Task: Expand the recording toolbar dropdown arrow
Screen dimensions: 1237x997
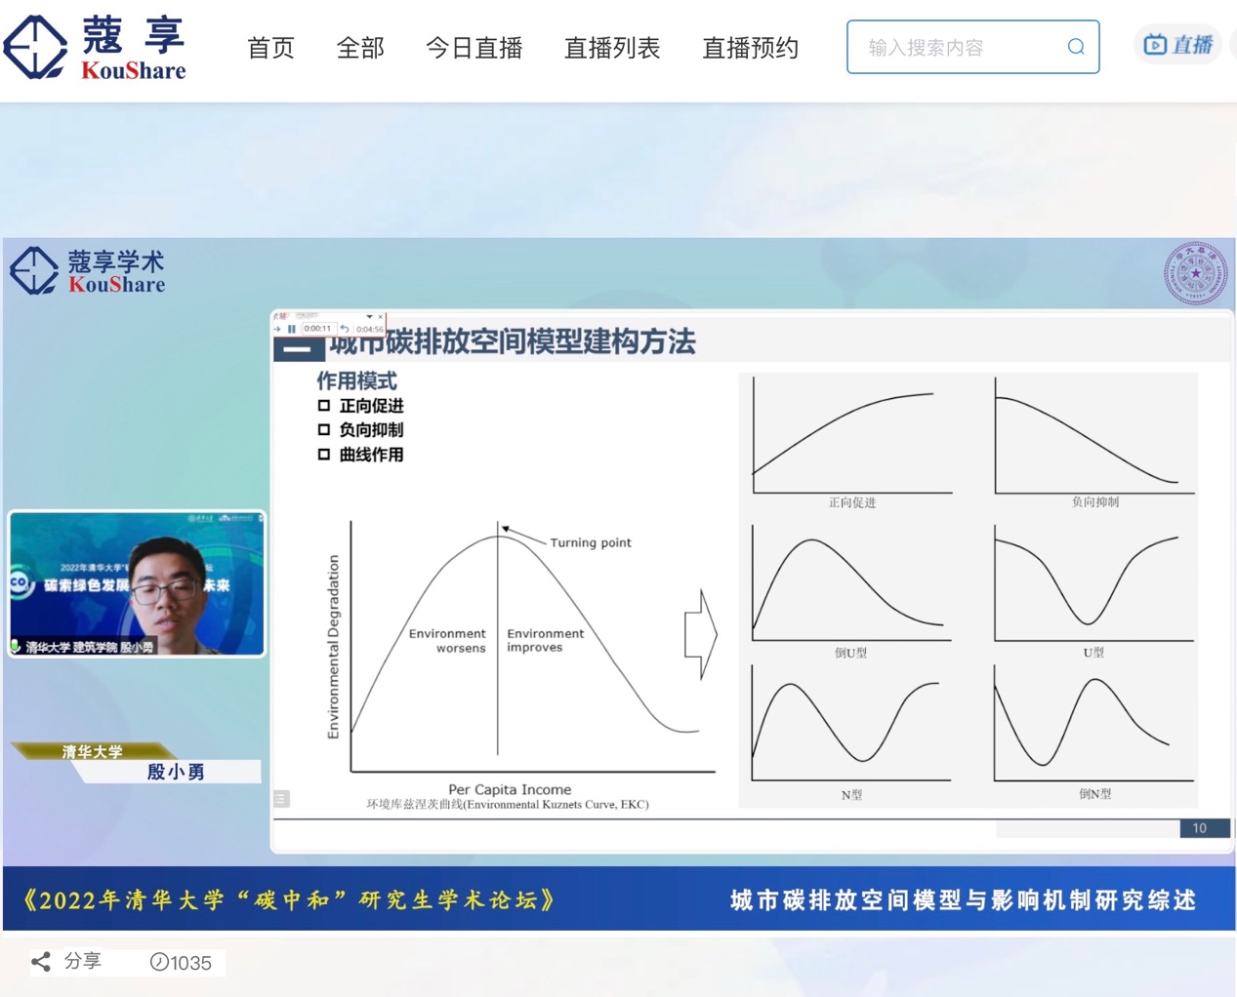Action: 369,316
